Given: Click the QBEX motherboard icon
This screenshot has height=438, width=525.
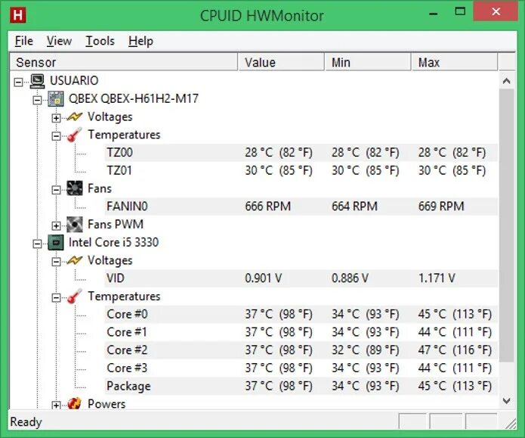Looking at the screenshot, I should click(56, 99).
